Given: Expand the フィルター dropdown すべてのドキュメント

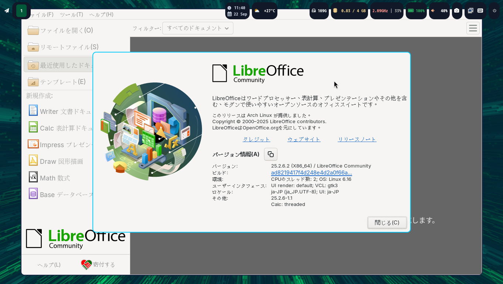Looking at the screenshot, I should [x=198, y=28].
